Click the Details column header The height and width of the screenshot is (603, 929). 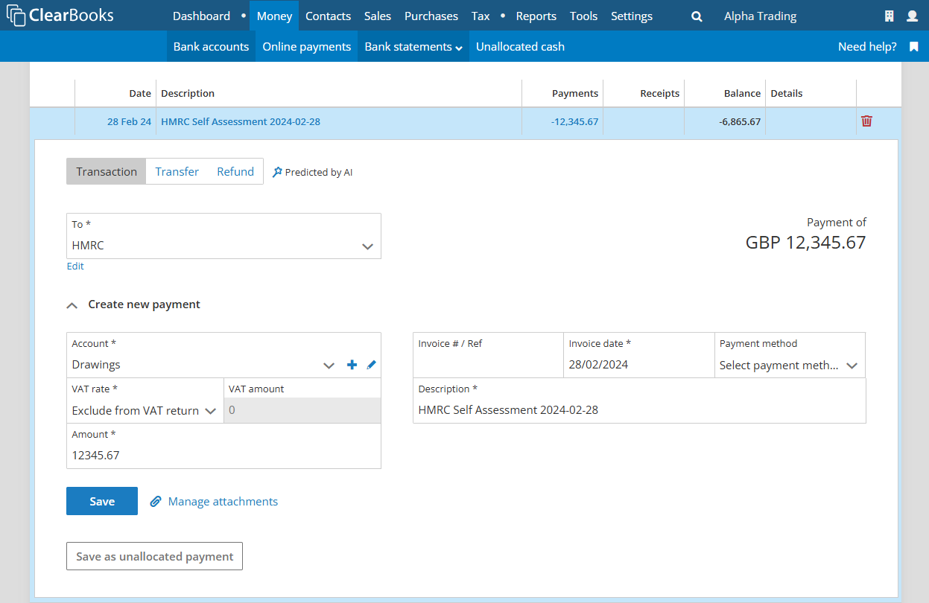(x=787, y=93)
